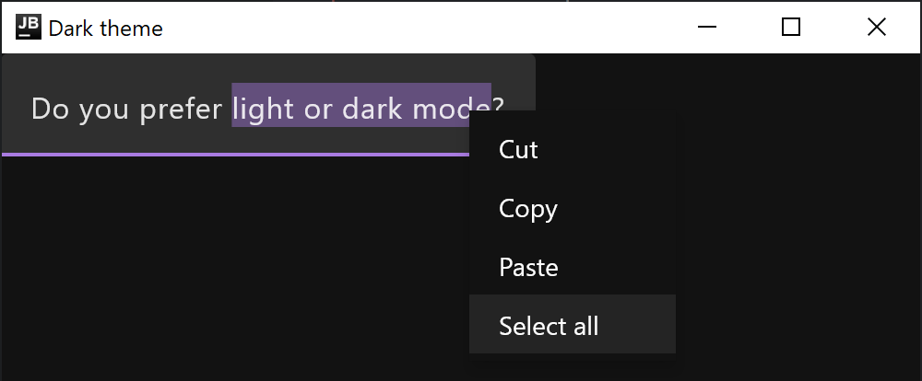Close the Dark theme window
922x381 pixels.
pyautogui.click(x=876, y=28)
